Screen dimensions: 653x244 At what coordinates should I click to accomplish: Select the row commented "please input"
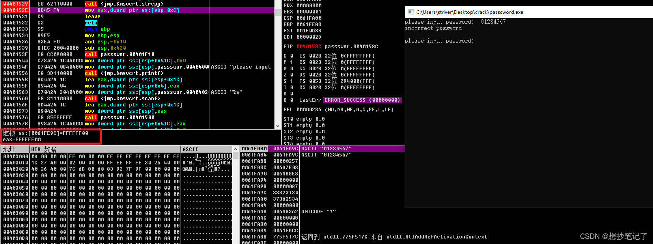138,67
